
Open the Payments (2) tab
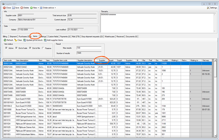(x=65, y=37)
